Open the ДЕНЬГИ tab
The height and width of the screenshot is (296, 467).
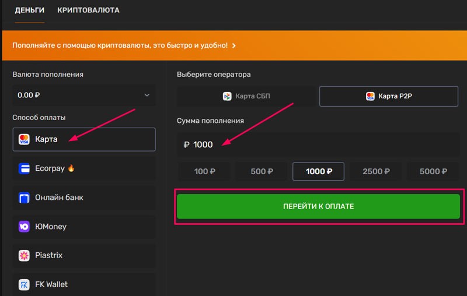tap(30, 10)
